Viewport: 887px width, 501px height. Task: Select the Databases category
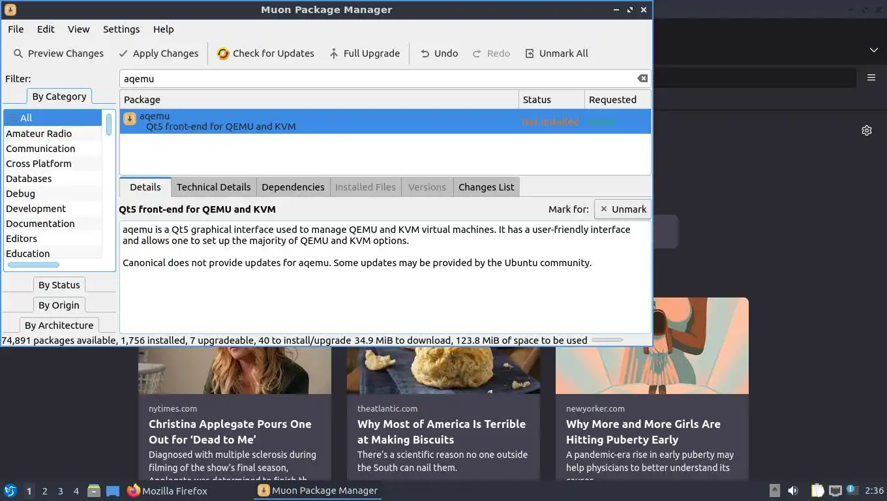[x=53, y=179]
